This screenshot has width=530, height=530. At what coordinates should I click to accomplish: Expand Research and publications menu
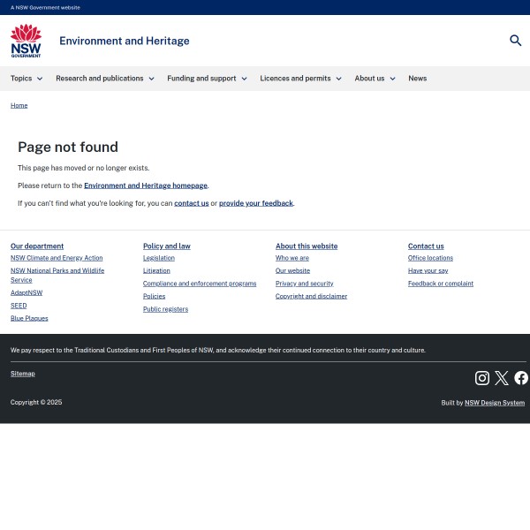click(x=104, y=79)
